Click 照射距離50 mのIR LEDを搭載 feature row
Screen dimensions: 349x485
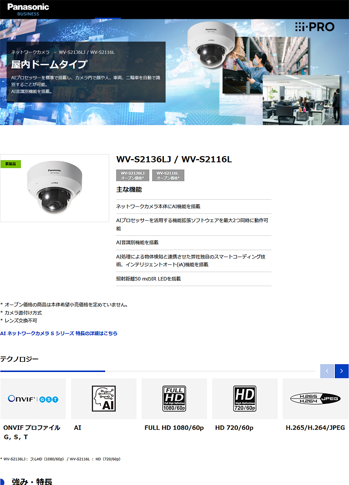coord(194,279)
